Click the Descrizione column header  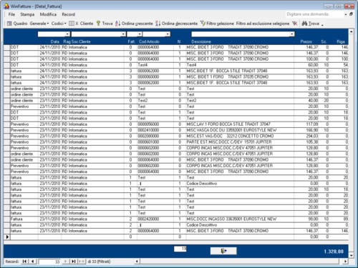pyautogui.click(x=201, y=41)
